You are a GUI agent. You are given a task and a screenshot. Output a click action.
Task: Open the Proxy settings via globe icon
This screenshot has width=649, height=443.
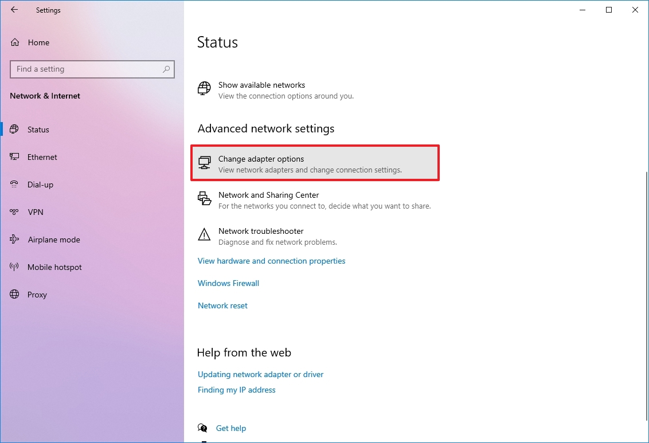coord(13,295)
